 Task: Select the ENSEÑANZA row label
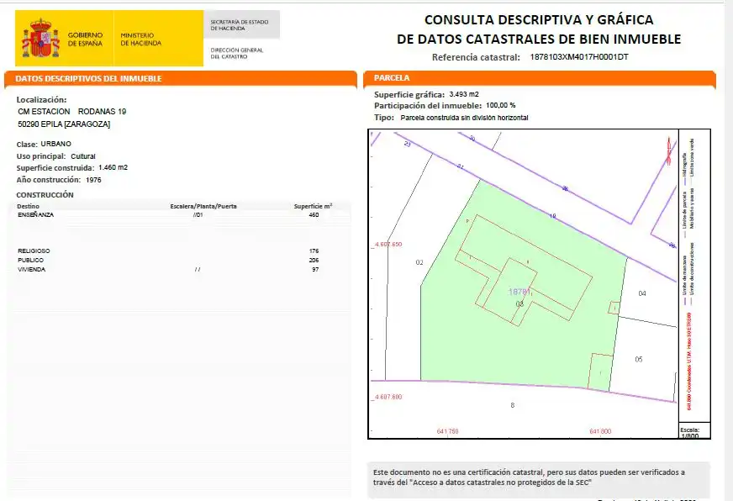point(35,215)
